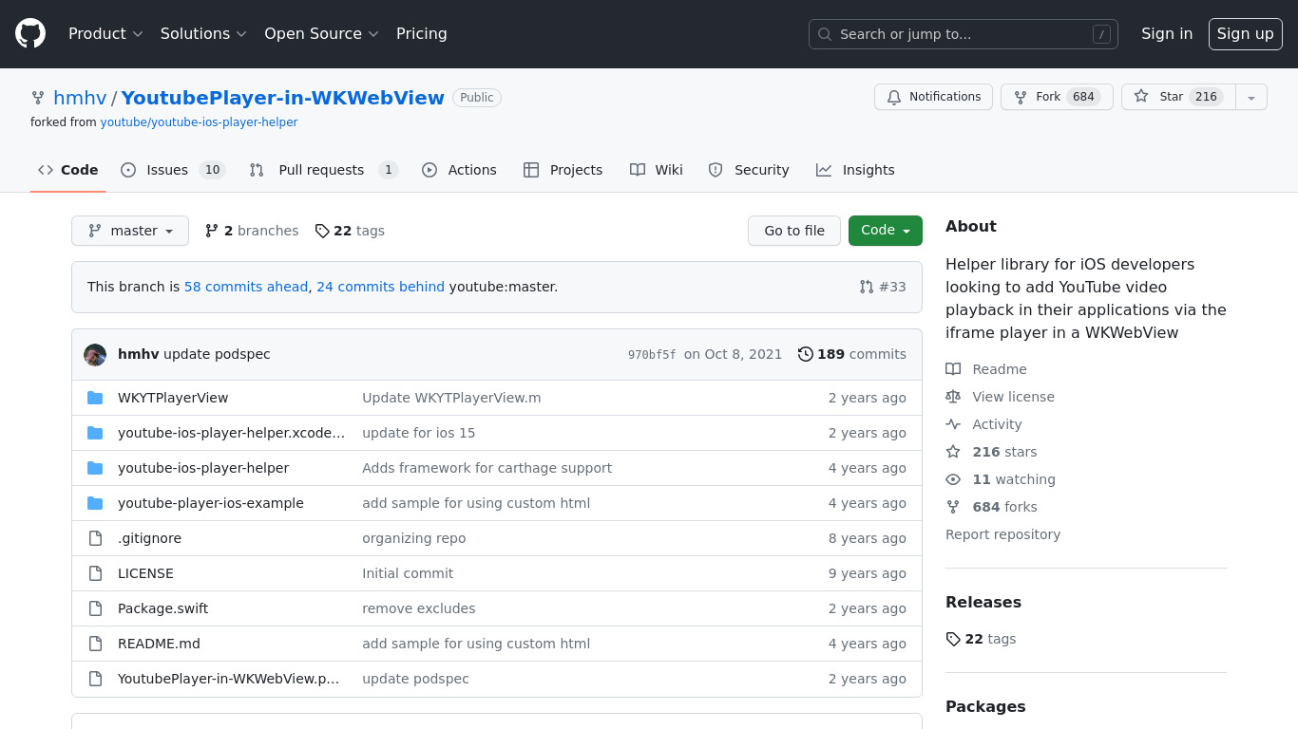The image size is (1298, 729).
Task: Click the hmhv avatar in commit row
Action: click(x=95, y=354)
